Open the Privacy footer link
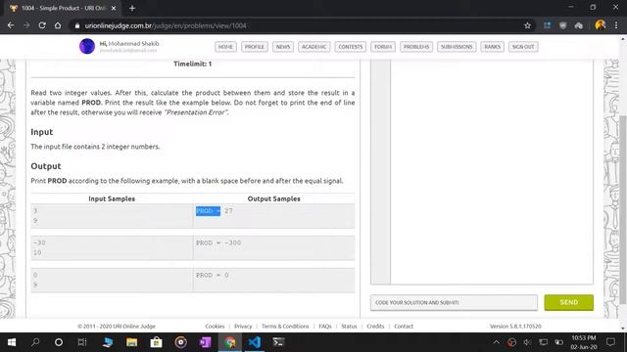The image size is (627, 352). [x=243, y=326]
